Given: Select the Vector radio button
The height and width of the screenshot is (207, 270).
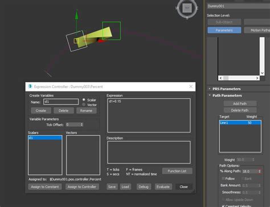Looking at the screenshot, I should [84, 105].
